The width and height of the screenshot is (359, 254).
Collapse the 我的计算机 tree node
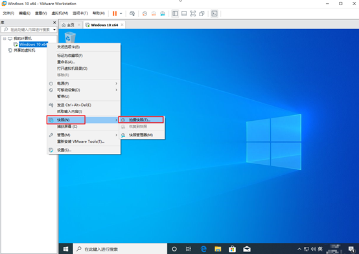[5, 39]
